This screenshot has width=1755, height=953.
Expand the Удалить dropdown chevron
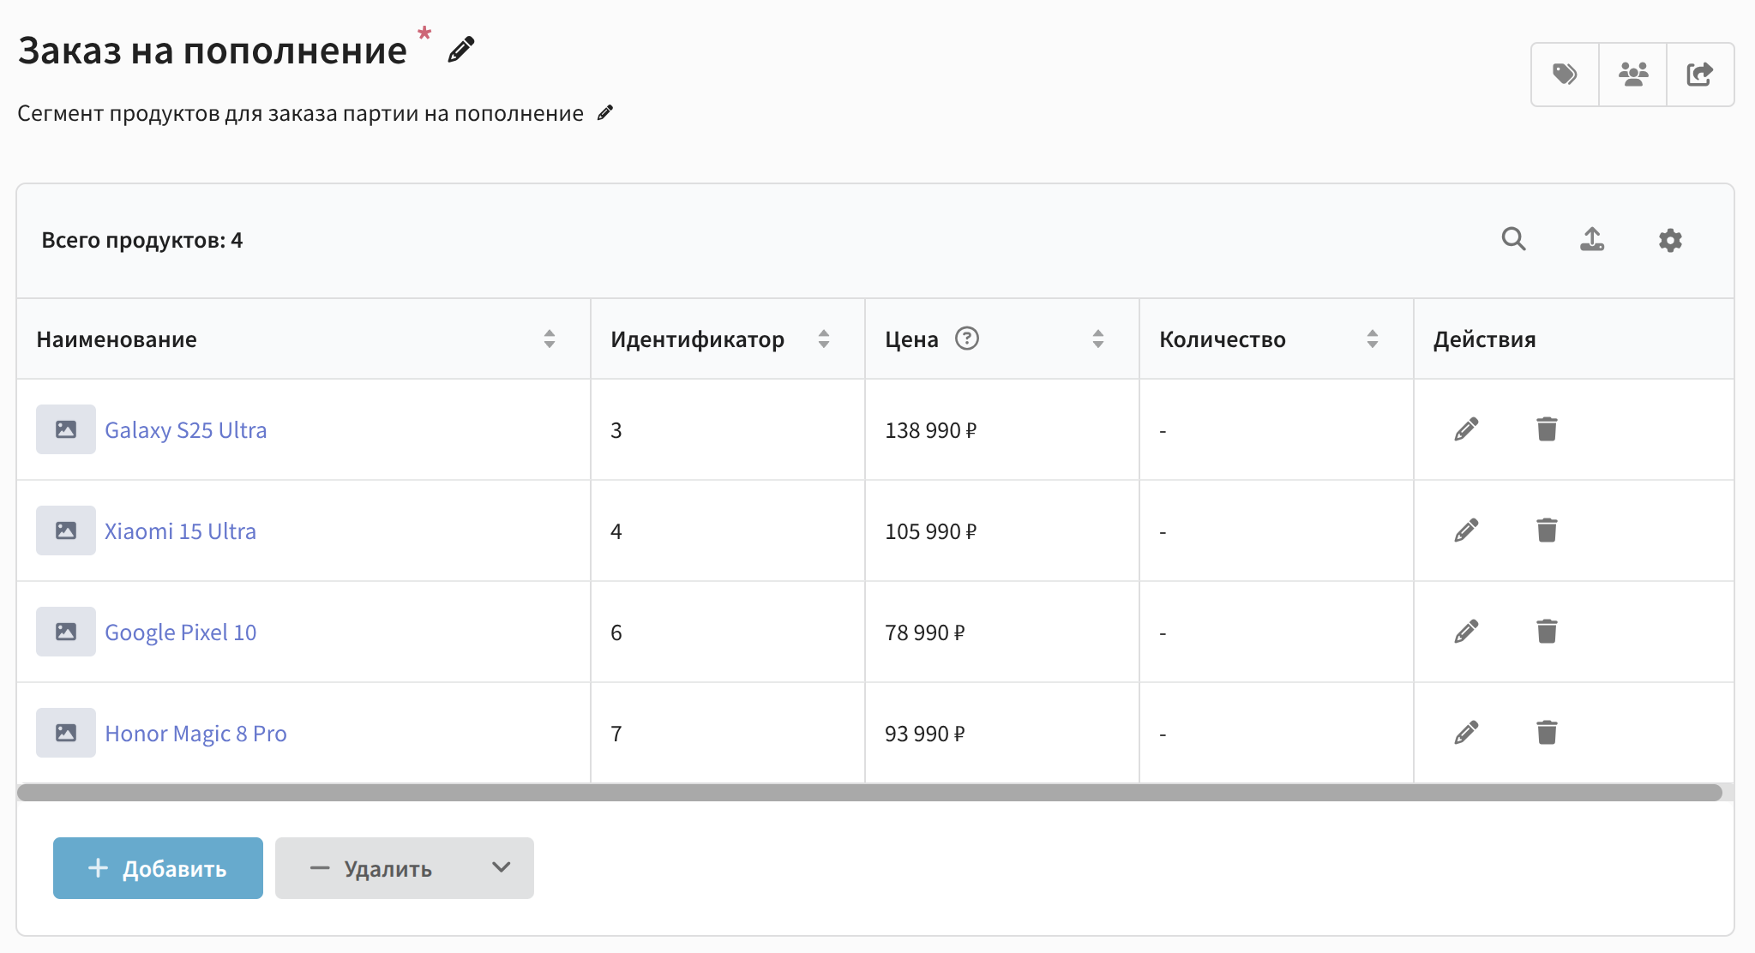click(502, 867)
